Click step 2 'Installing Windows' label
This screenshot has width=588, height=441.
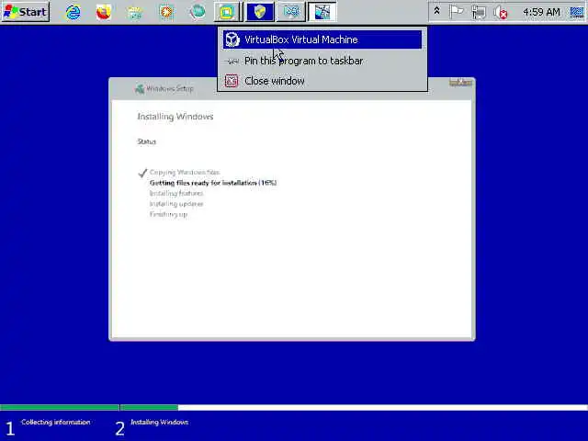coord(159,423)
